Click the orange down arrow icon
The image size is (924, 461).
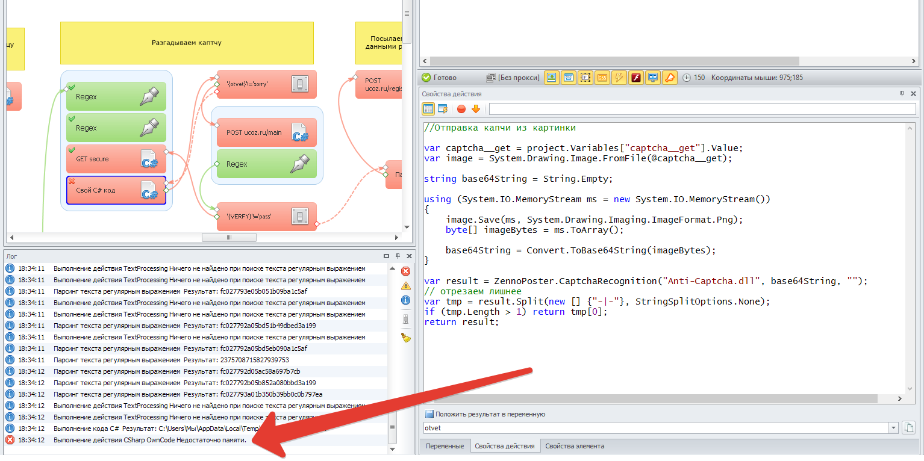(x=475, y=109)
